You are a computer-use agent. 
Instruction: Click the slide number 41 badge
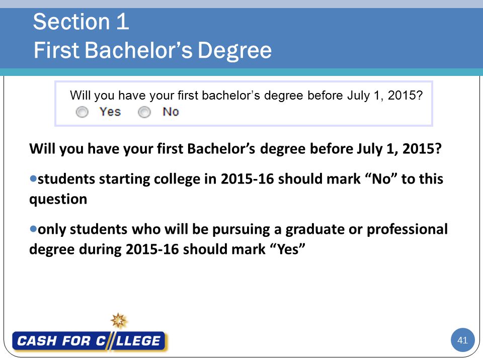462,340
